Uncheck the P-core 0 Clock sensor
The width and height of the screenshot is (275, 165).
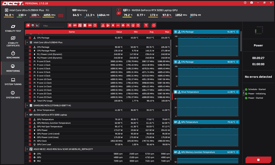tap(30, 61)
